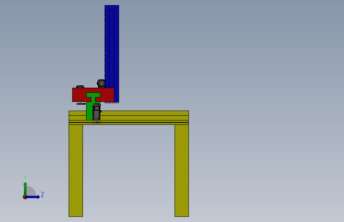Click the small bolt left of green rail

click(81, 104)
